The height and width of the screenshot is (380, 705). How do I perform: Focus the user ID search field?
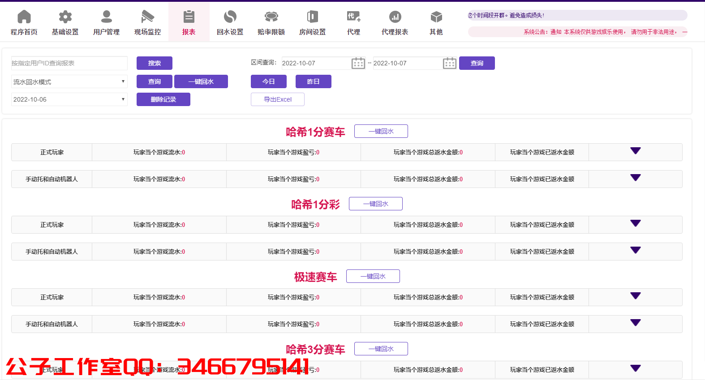[x=69, y=63]
